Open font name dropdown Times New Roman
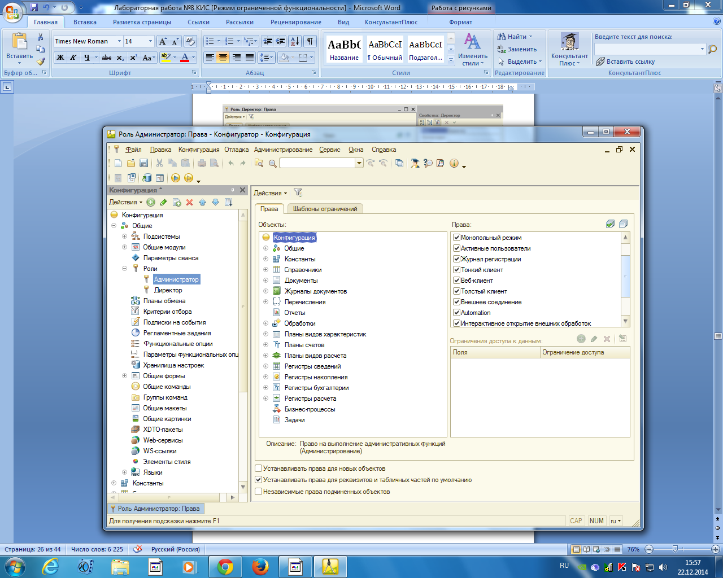The image size is (723, 578). [x=119, y=41]
